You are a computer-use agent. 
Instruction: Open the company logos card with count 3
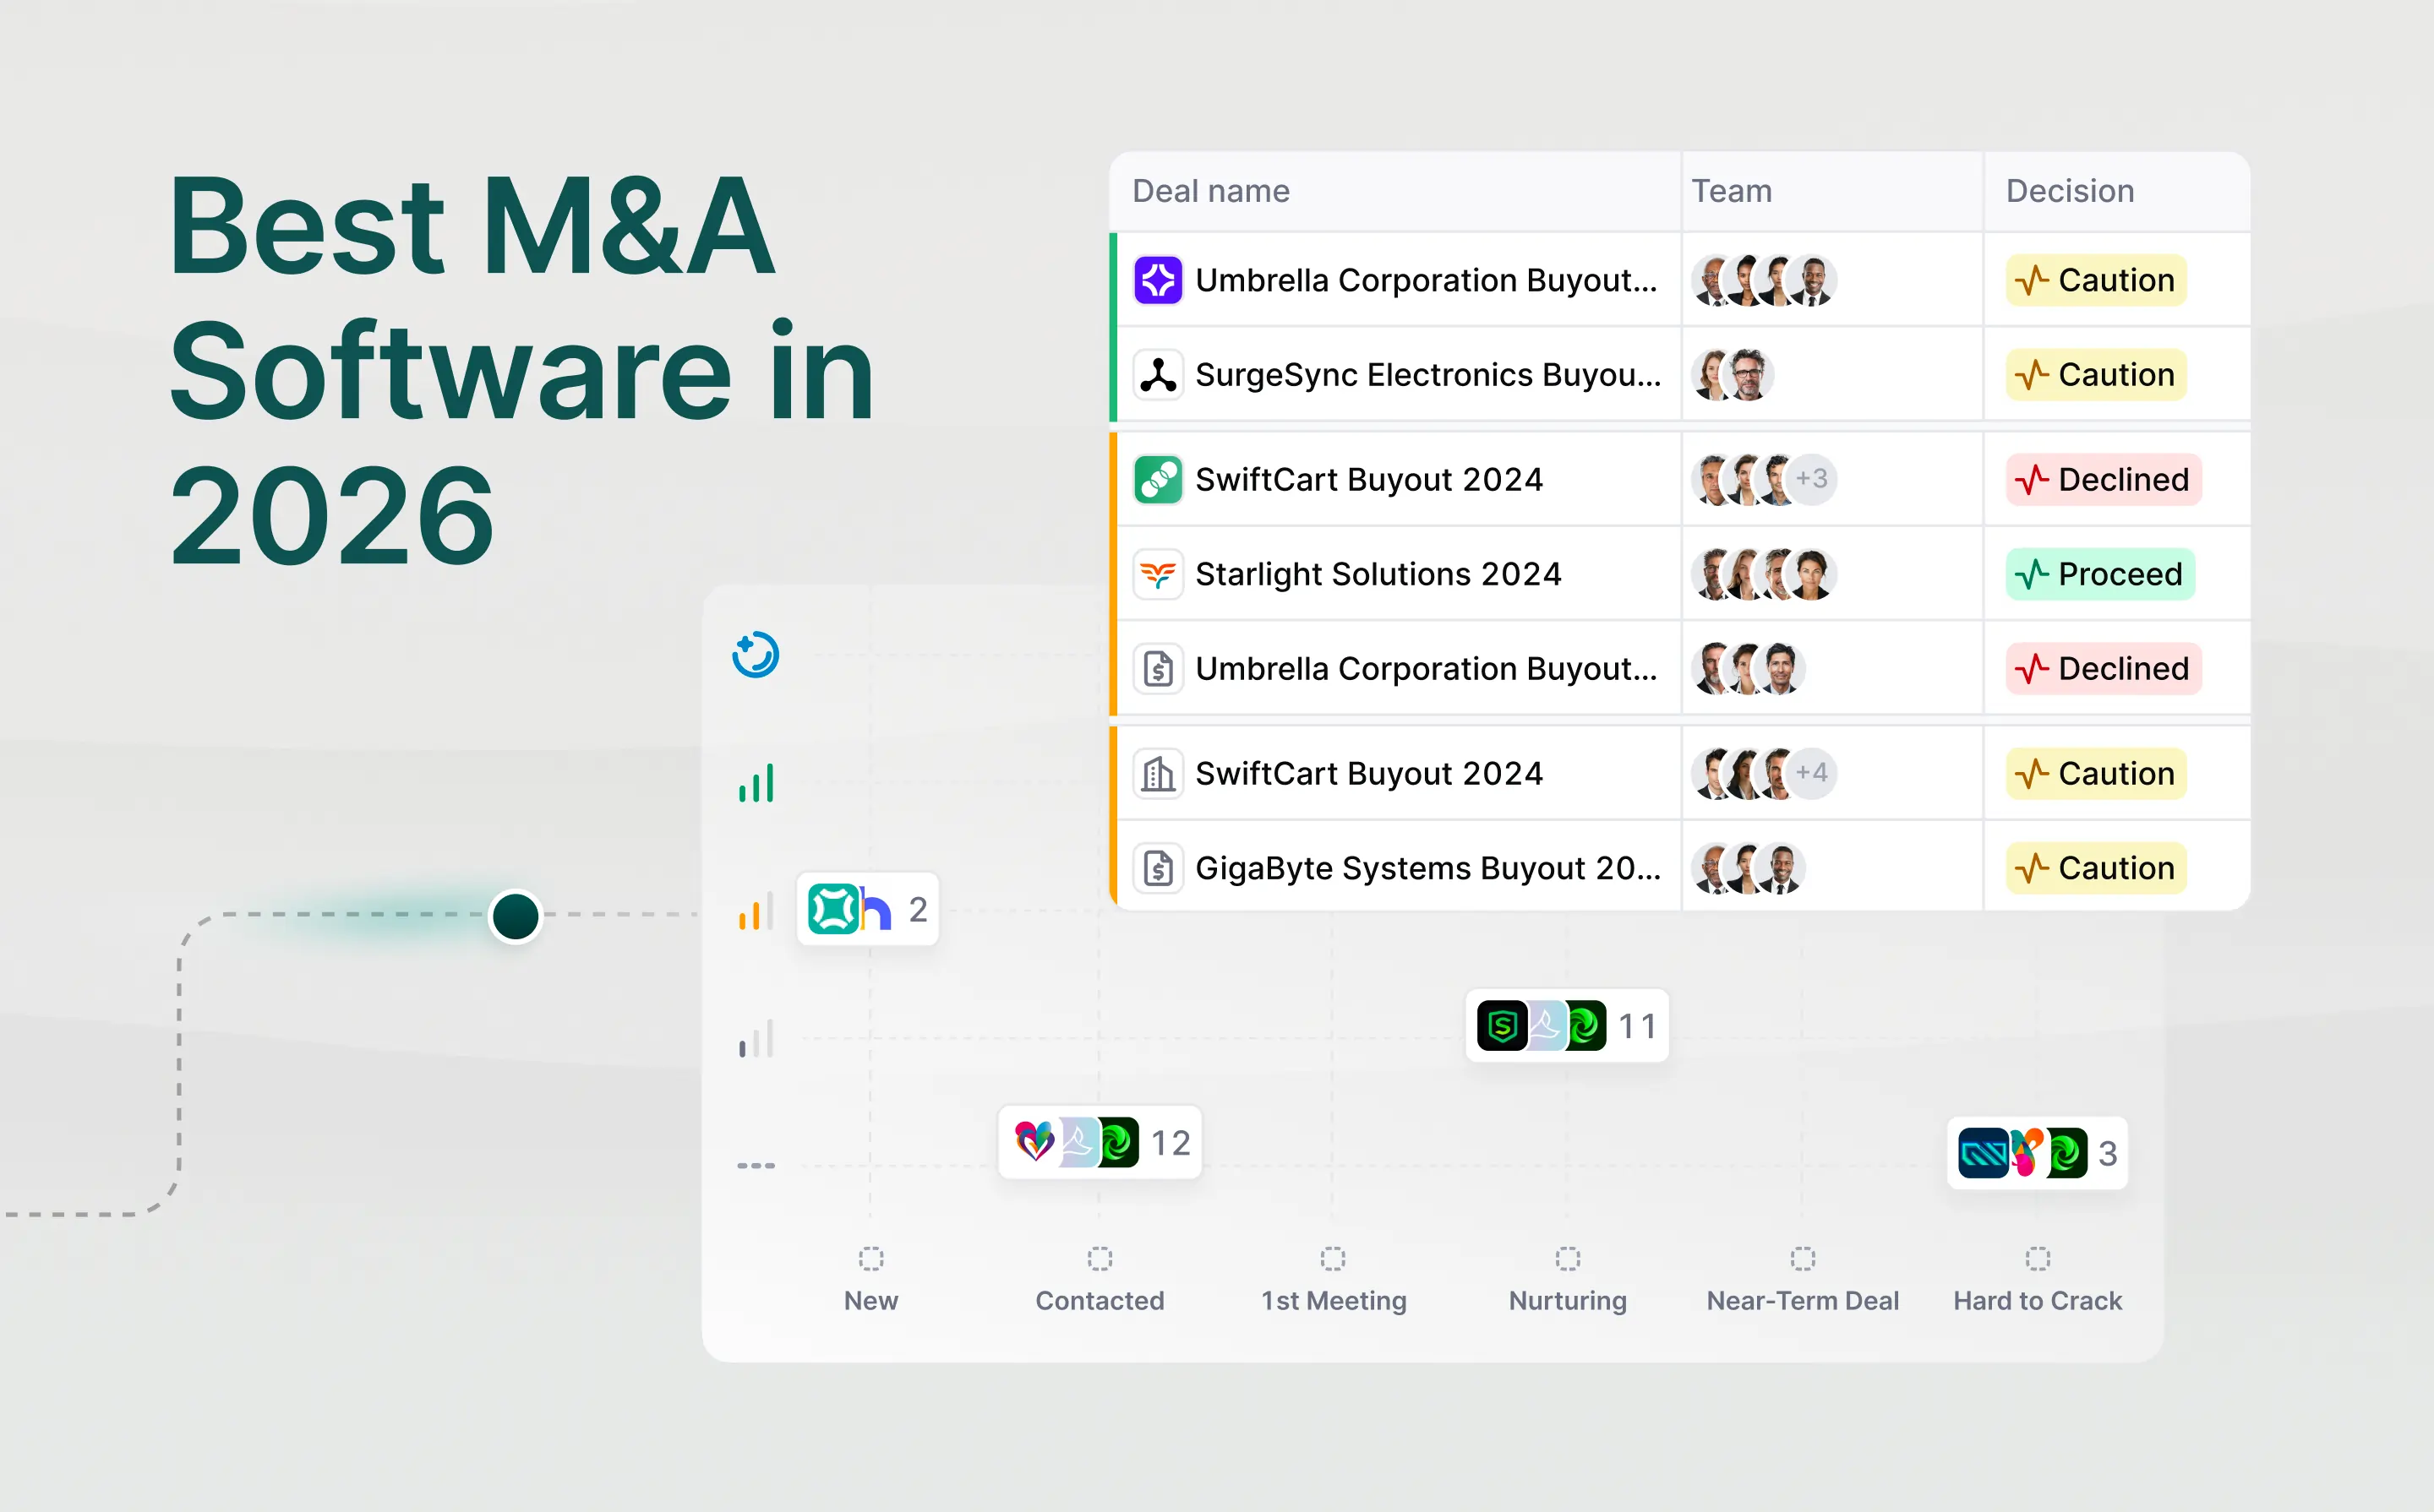tap(2038, 1153)
